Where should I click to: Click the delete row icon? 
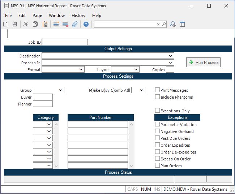pos(65,24)
